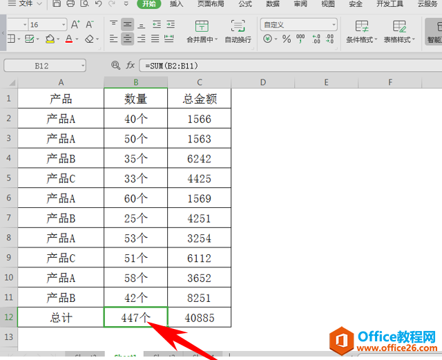Expand the 文件 menu arrow
The height and width of the screenshot is (360, 442).
39,3
